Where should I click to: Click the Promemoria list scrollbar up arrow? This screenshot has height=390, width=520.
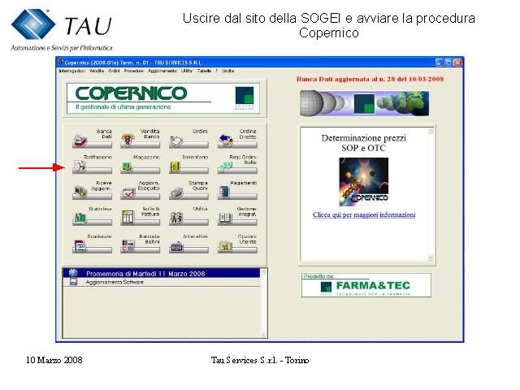click(263, 272)
